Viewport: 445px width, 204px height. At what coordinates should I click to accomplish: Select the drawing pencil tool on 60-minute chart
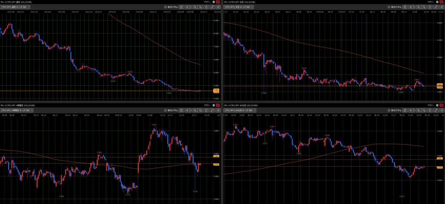[436, 110]
